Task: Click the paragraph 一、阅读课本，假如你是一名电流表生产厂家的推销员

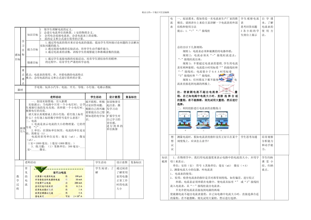Action: pos(207,23)
